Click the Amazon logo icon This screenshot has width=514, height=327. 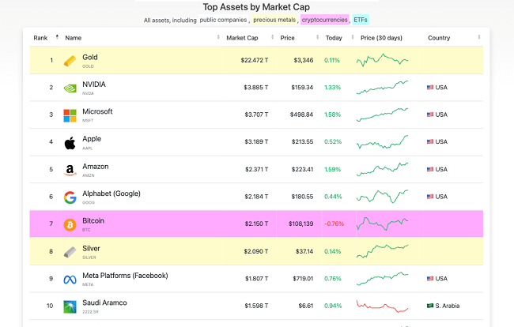(70, 170)
